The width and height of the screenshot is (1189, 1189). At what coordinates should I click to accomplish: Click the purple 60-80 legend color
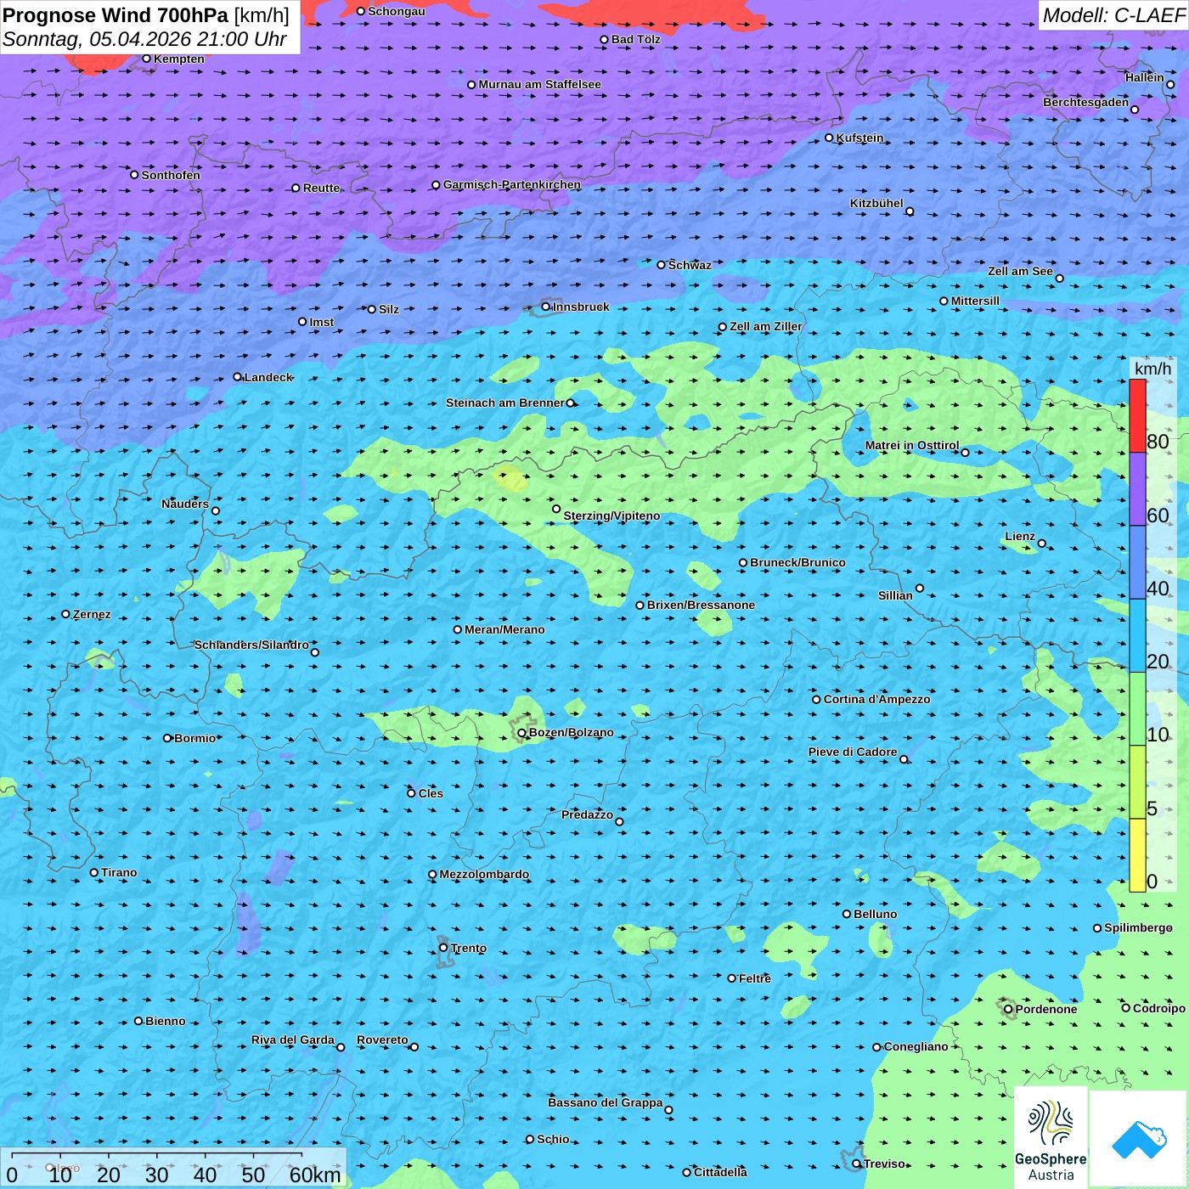tap(1137, 489)
